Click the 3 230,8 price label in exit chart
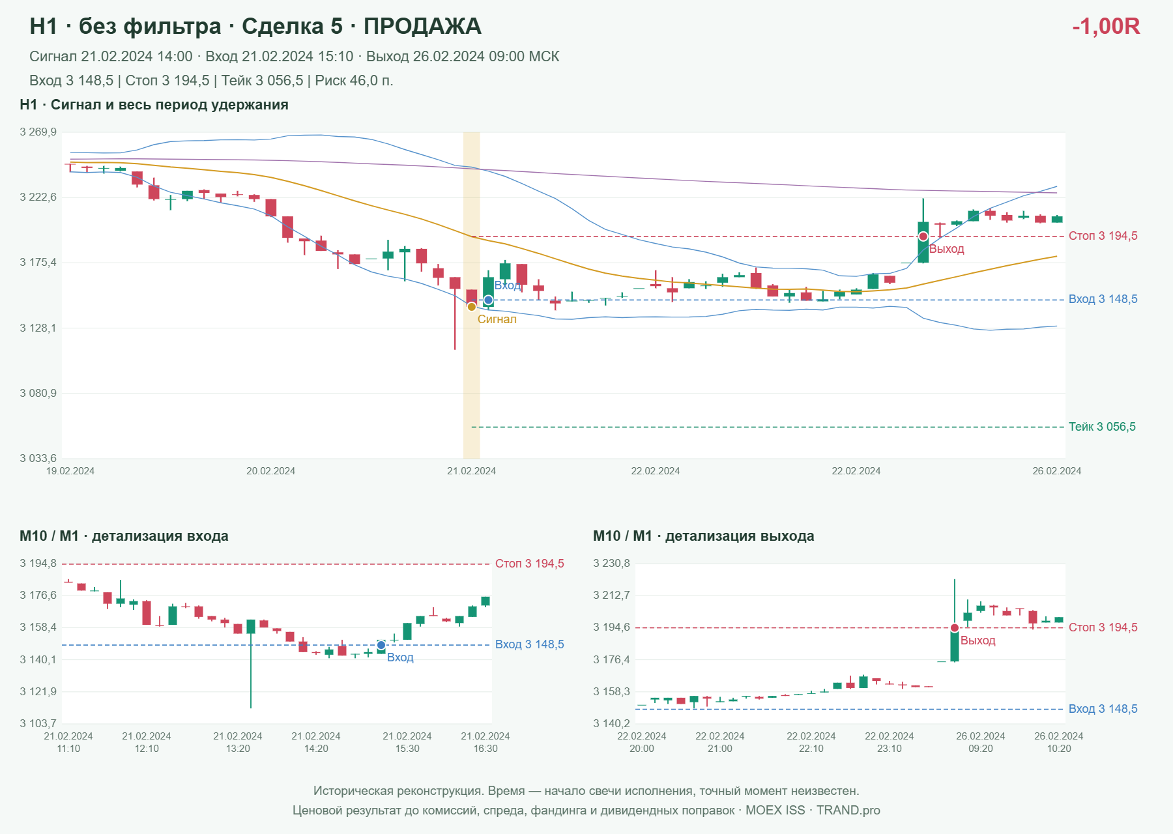The height and width of the screenshot is (834, 1173). 612,564
